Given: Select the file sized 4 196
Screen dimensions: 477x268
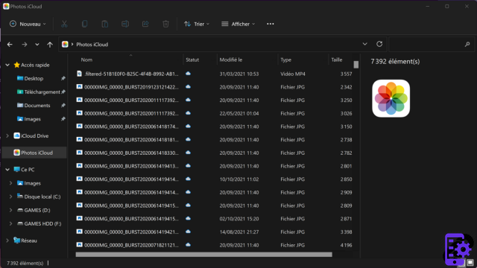Looking at the screenshot, I should coord(214,245).
